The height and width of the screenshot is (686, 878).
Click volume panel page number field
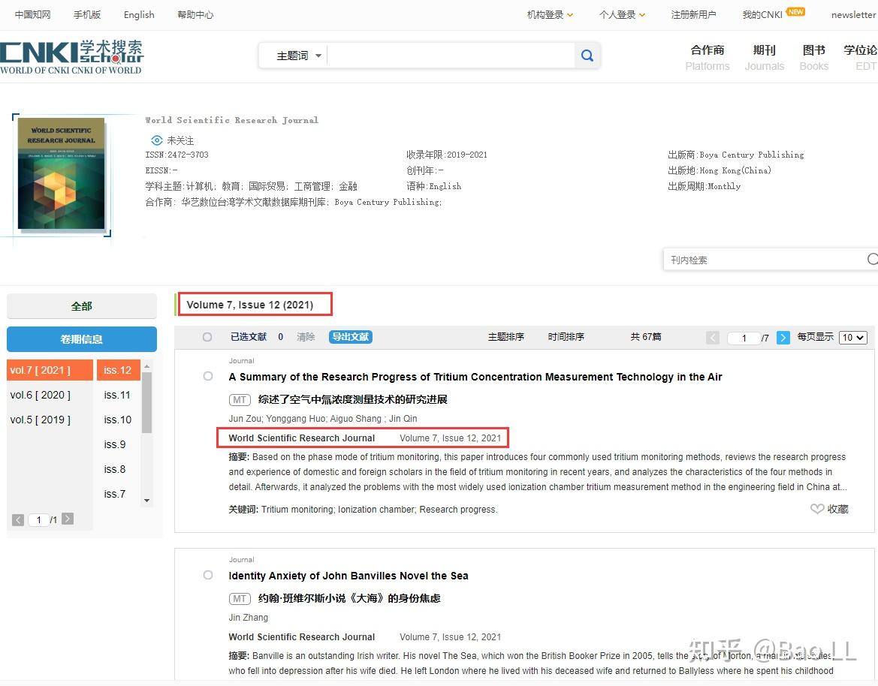point(38,520)
